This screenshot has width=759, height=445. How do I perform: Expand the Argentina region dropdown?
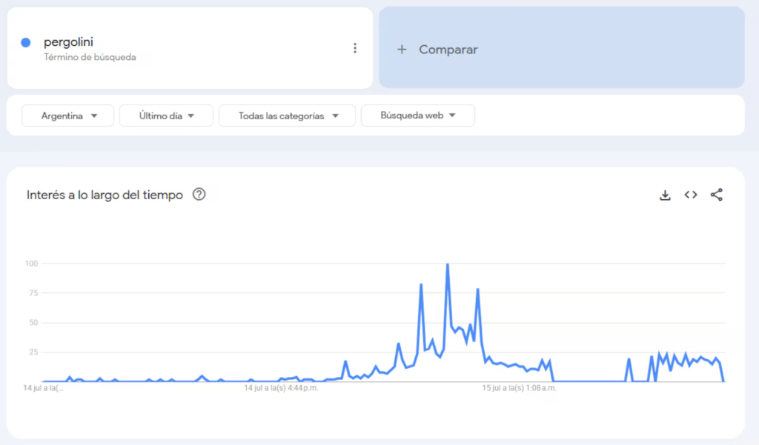point(68,116)
